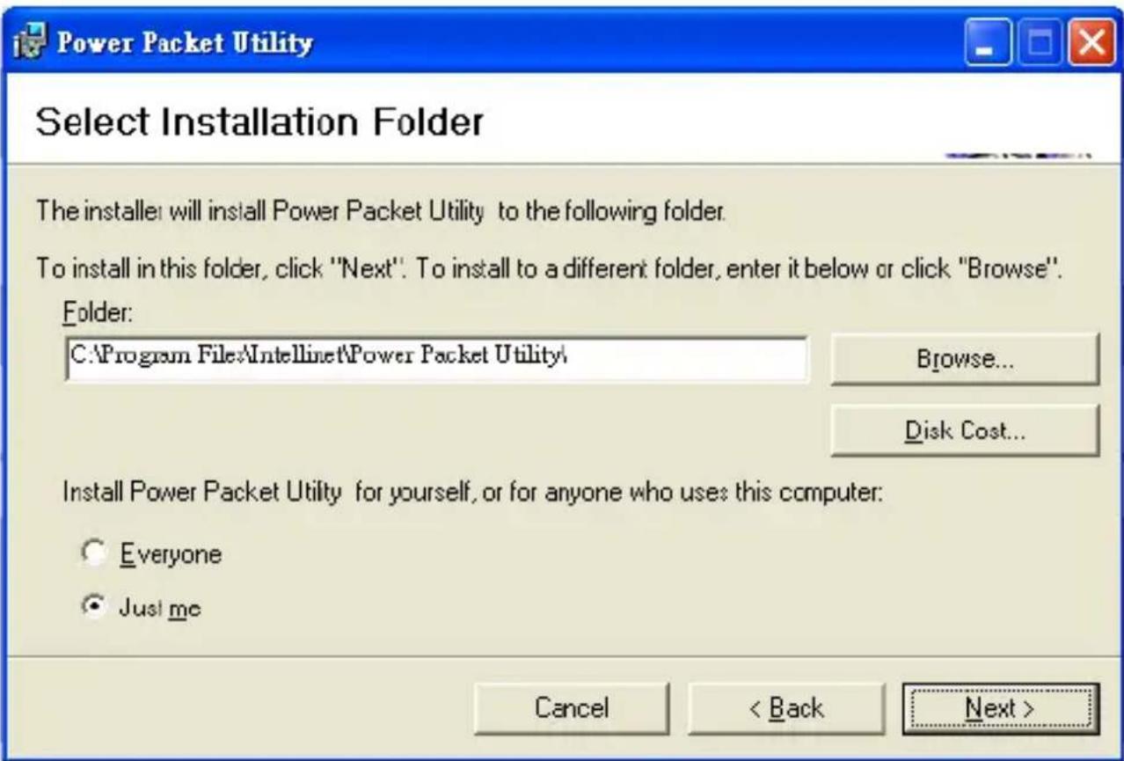Viewport: 1124px width, 761px height.
Task: Select the Everyone radio button
Action: coord(92,554)
